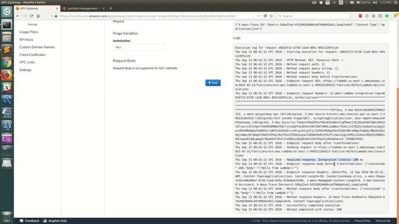Screen dimensions: 399x224
Task: Click the screen recorder tray icon
Action: point(314,2)
